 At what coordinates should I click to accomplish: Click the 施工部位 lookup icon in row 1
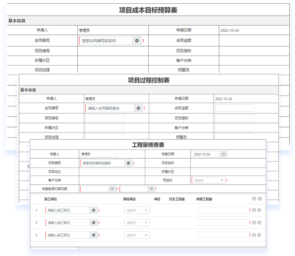coord(94,210)
